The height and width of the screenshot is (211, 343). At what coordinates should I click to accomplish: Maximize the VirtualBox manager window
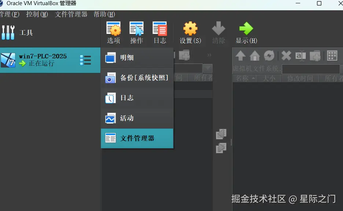coord(319,3)
